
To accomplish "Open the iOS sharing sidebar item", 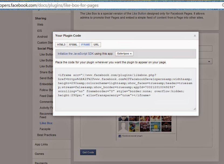I will tap(39, 31).
